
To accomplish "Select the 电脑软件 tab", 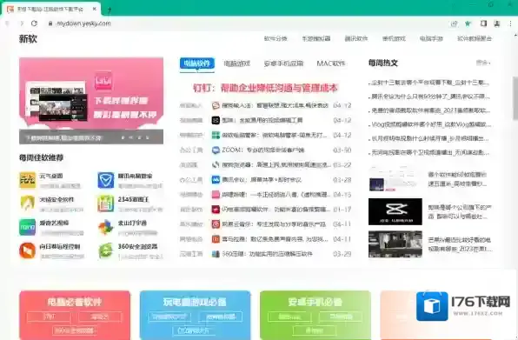I will (197, 63).
